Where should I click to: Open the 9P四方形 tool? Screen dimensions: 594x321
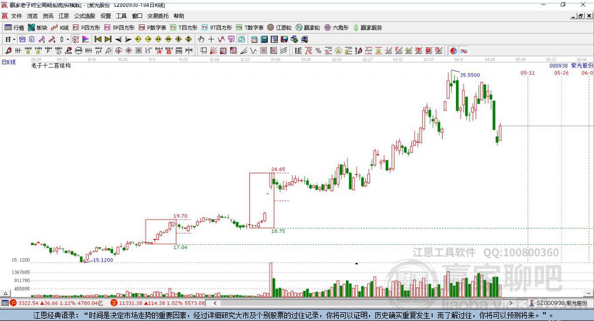[x=119, y=28]
